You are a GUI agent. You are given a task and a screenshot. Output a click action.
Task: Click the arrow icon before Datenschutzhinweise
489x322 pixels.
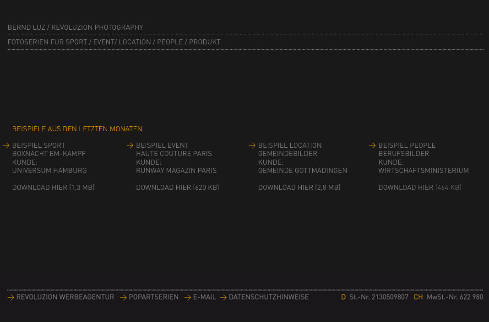pos(223,297)
